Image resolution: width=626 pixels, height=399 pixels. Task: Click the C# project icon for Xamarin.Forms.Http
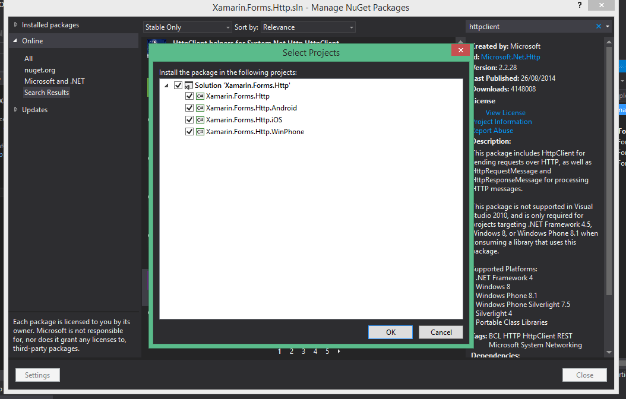pyautogui.click(x=200, y=96)
